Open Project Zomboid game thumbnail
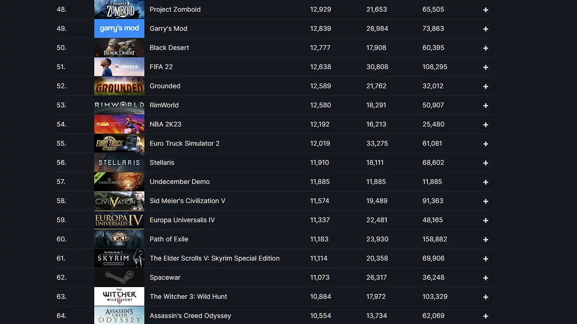This screenshot has height=324, width=577. point(119,9)
